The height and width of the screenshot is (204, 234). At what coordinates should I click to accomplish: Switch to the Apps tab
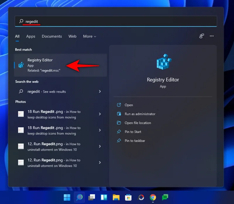pos(30,36)
